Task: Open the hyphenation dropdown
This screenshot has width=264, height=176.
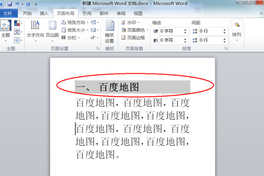Action: click(x=95, y=37)
